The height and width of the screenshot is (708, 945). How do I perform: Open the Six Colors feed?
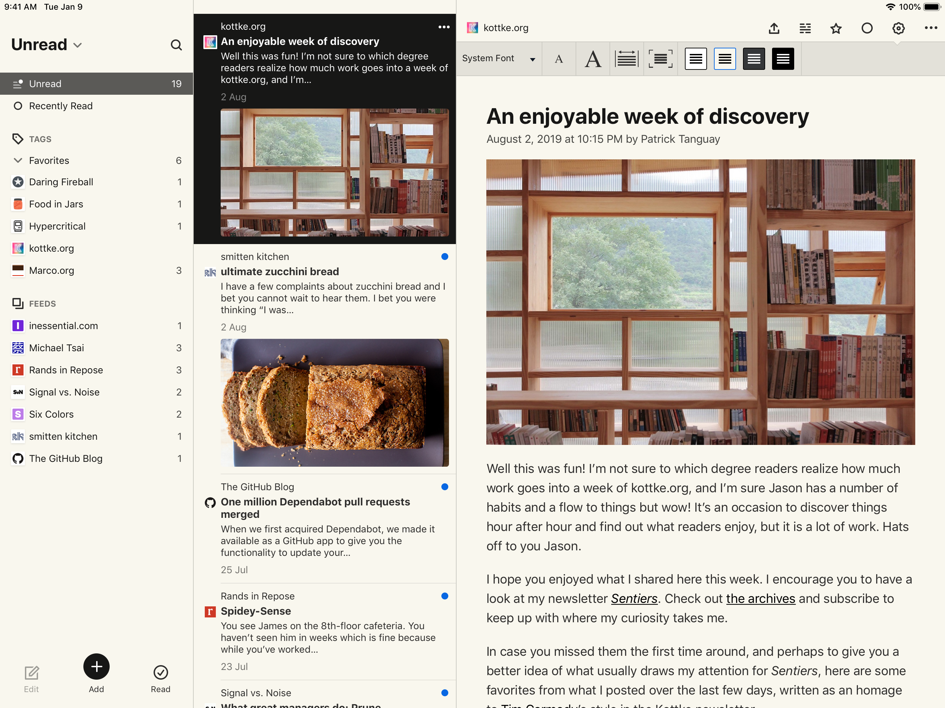(x=51, y=414)
